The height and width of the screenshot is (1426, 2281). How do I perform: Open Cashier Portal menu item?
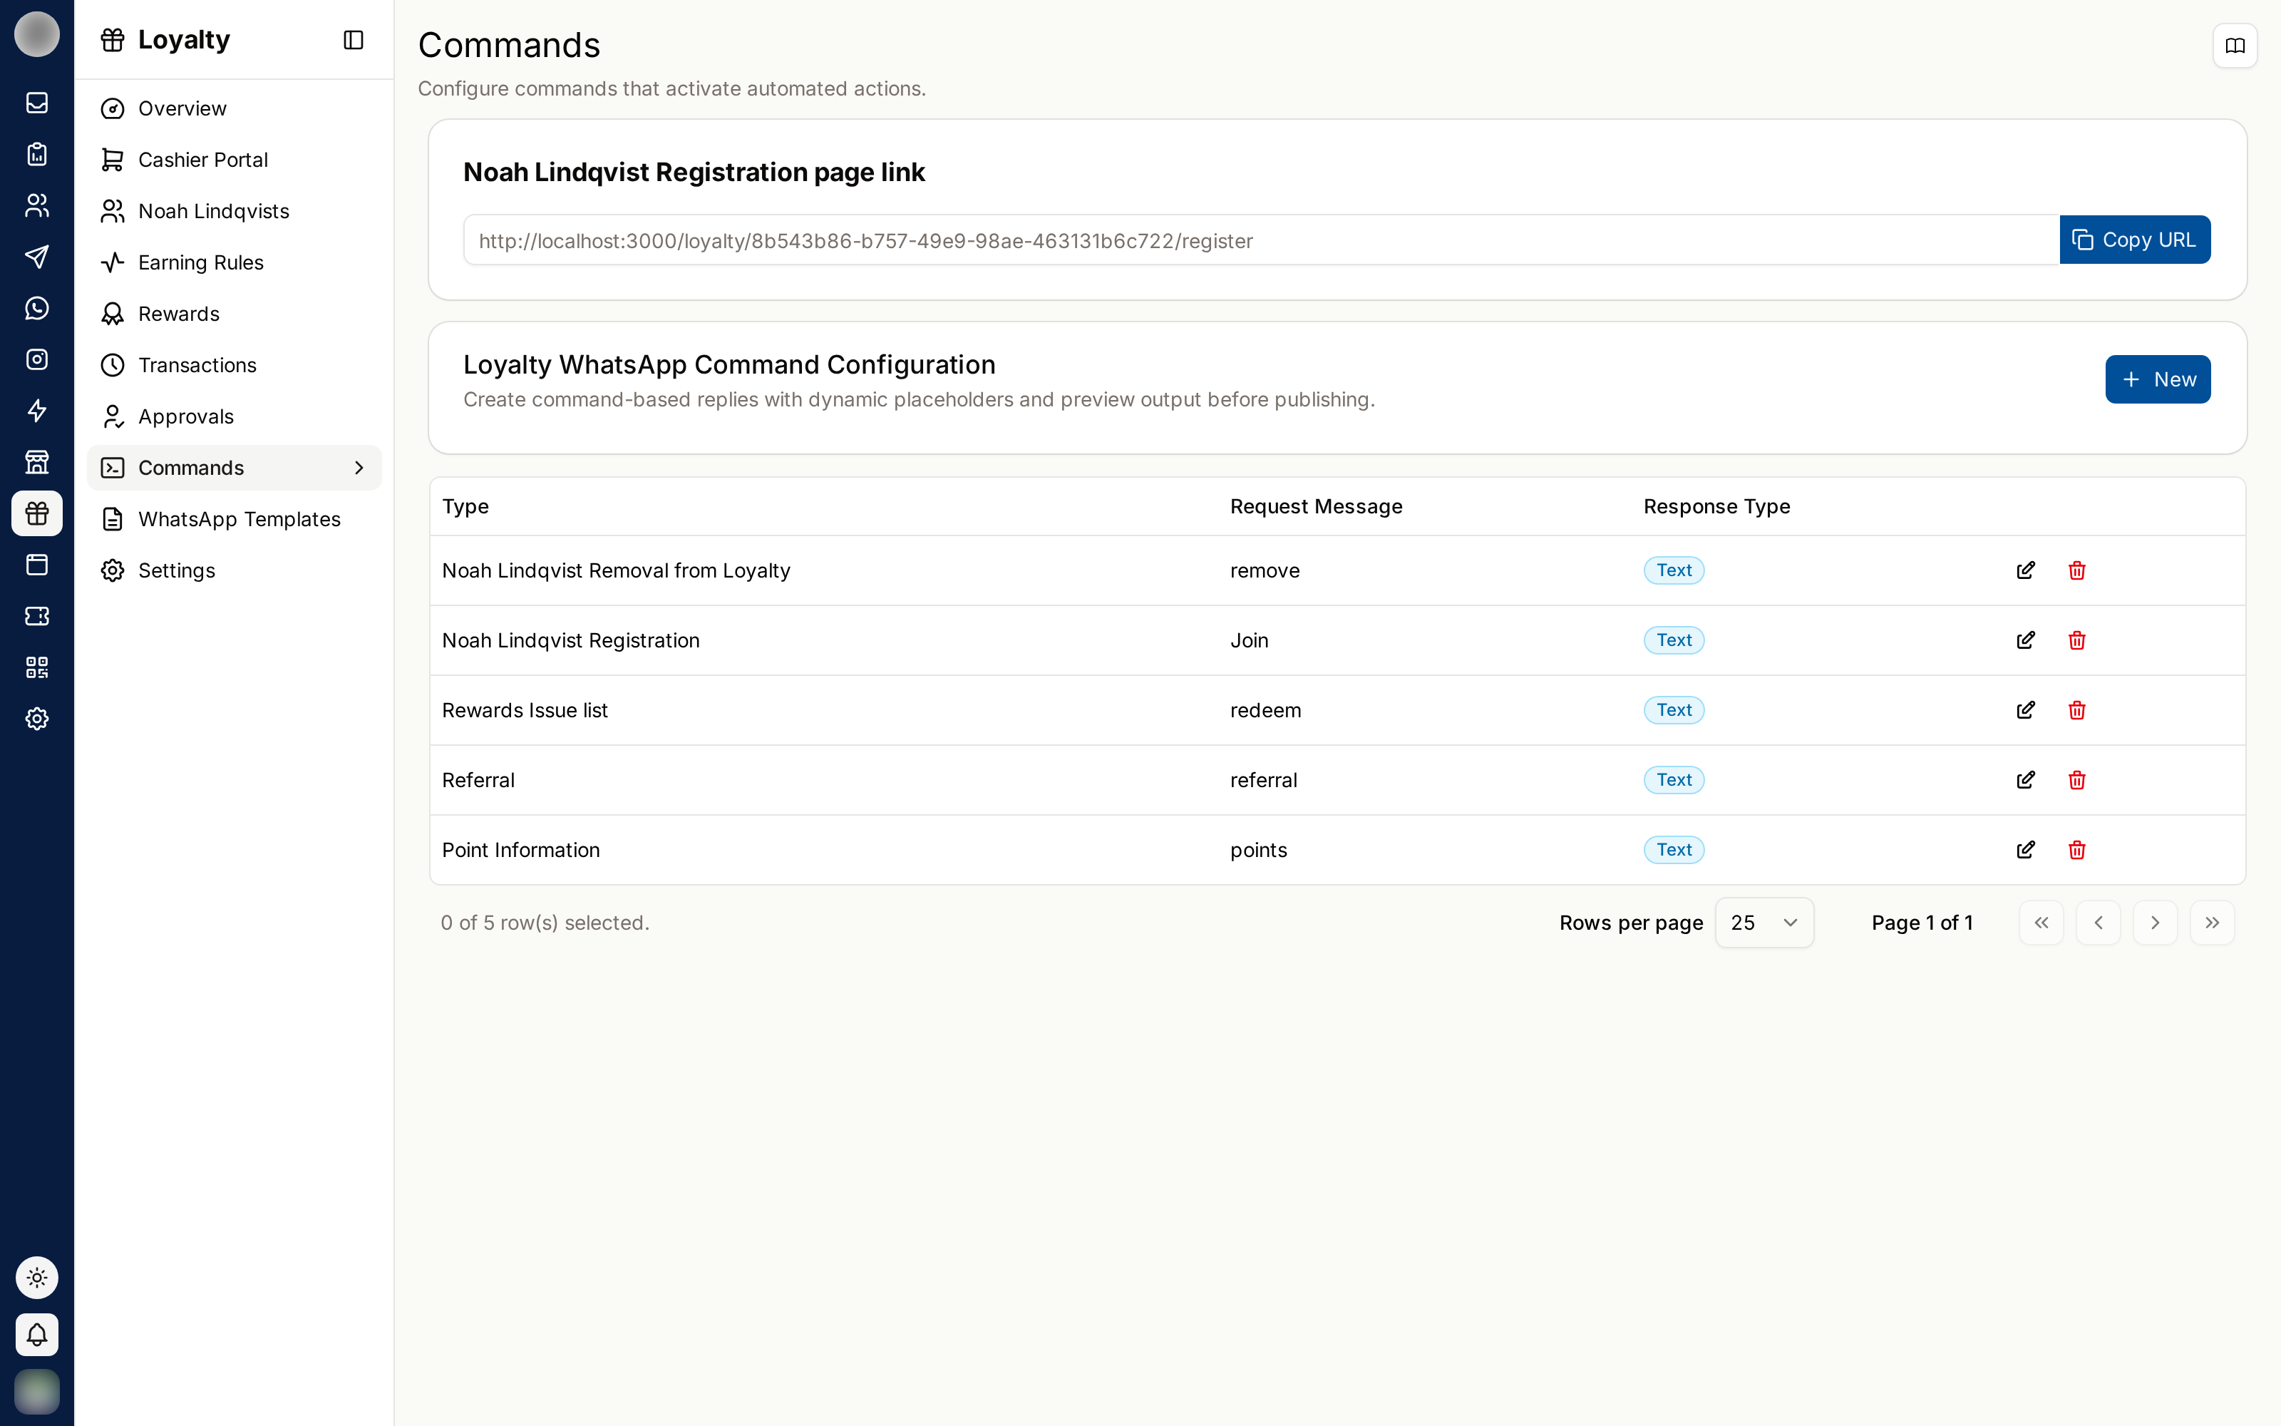coord(234,160)
